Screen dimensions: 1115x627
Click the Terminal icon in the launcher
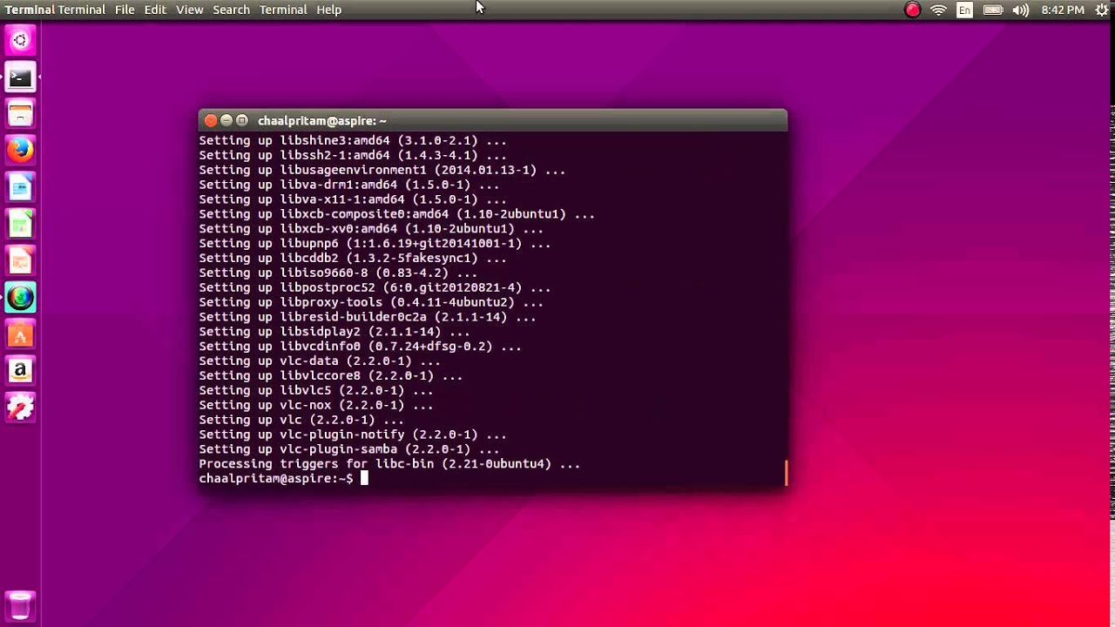point(20,78)
